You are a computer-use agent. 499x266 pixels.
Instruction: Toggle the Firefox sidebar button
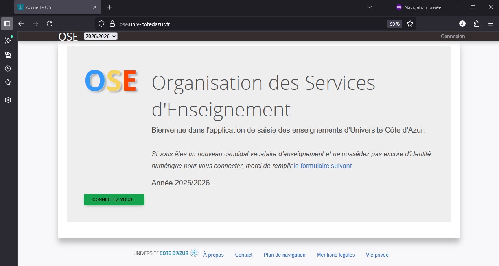pyautogui.click(x=7, y=24)
